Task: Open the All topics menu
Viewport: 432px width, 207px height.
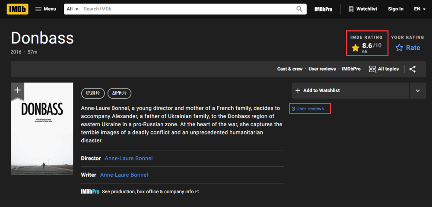Action: pyautogui.click(x=384, y=69)
